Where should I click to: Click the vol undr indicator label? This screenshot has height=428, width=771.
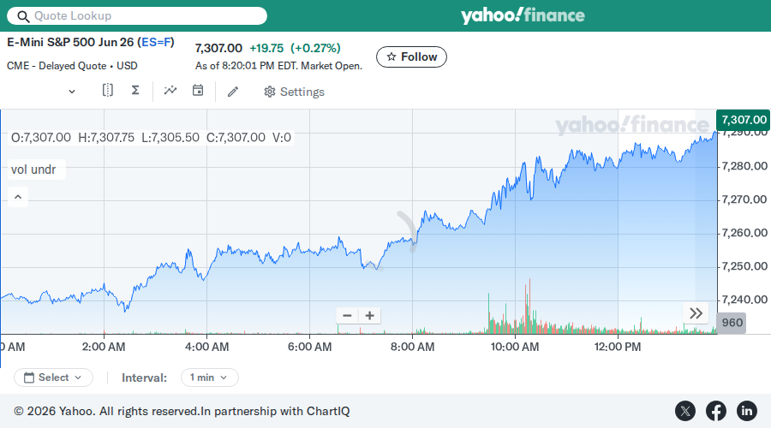tap(33, 169)
